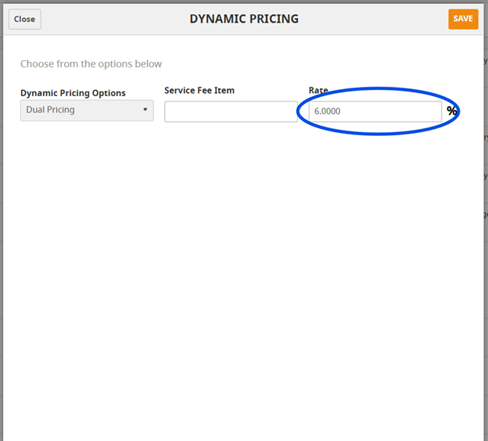Click the empty white area of dialog body
488x441 pixels.
244,274
